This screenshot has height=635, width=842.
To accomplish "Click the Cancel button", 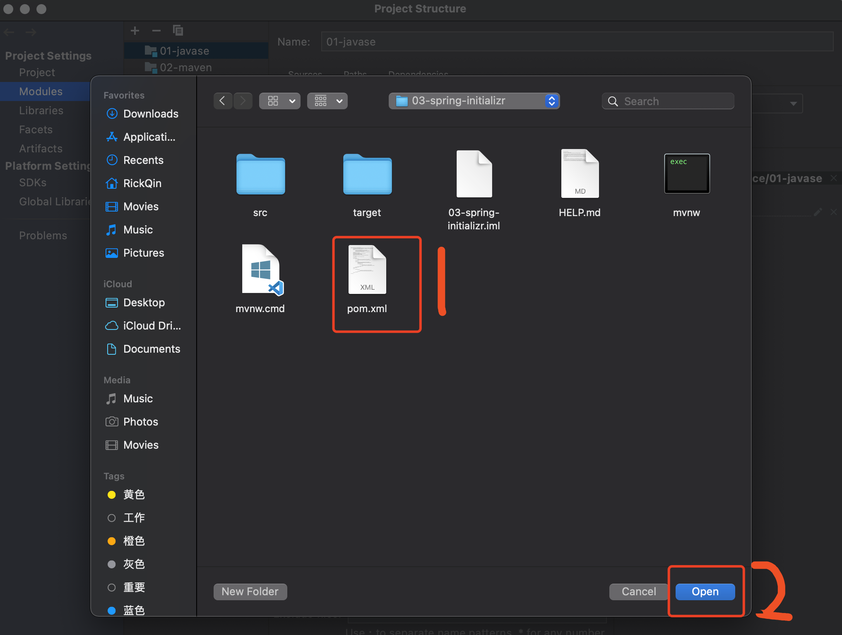I will coord(639,592).
